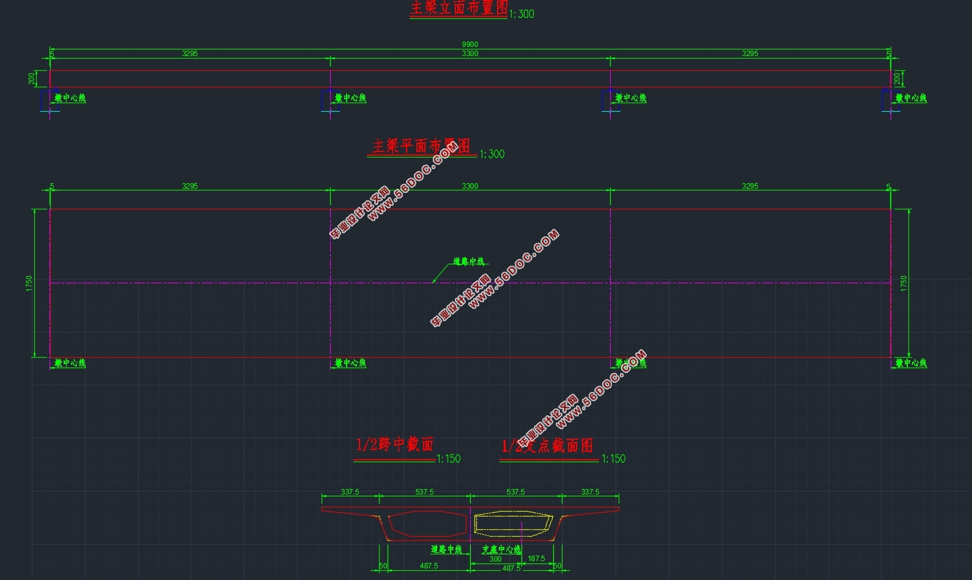Screen dimensions: 972x580
Task: Select the 道路中线 label below the cross-section
Action: pyautogui.click(x=446, y=549)
